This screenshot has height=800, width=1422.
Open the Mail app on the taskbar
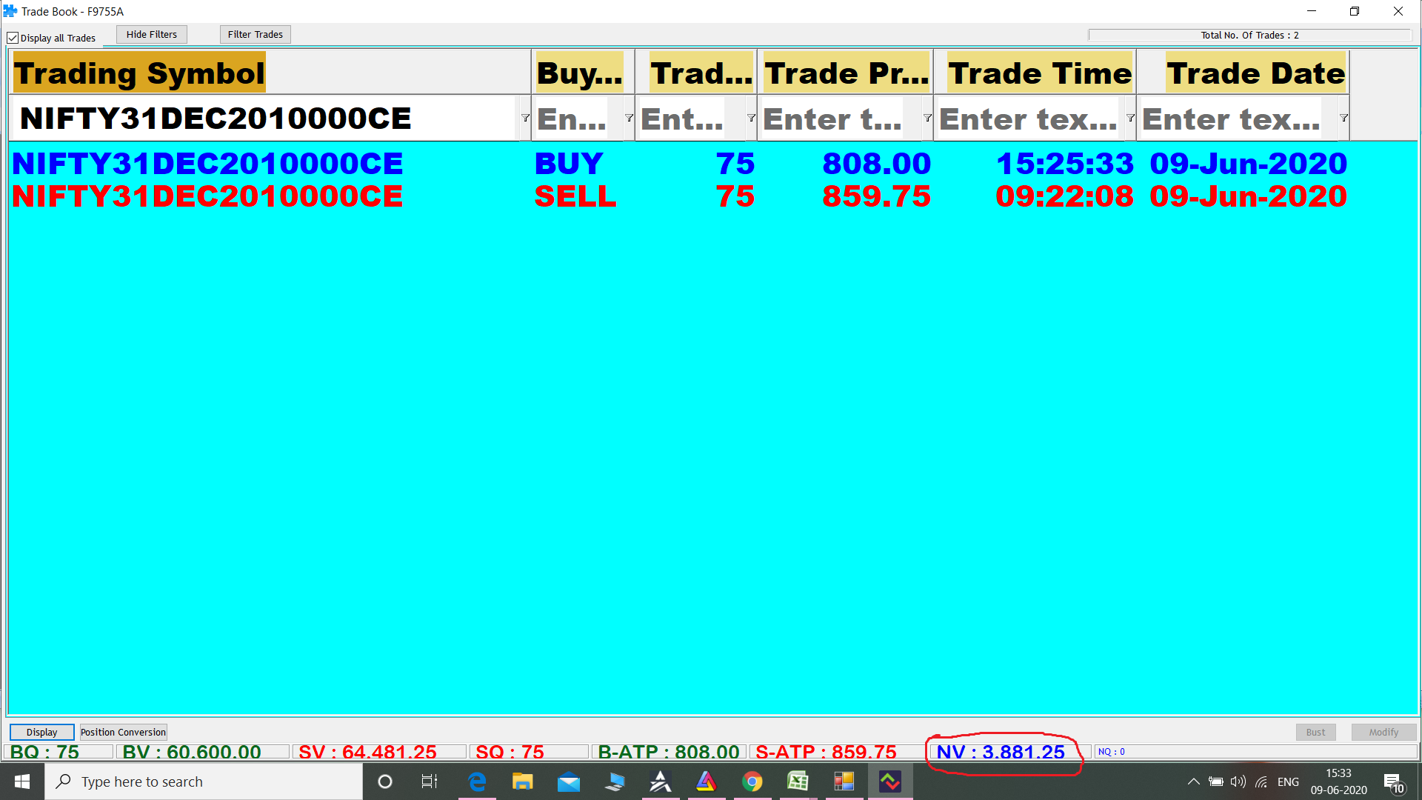coord(569,781)
